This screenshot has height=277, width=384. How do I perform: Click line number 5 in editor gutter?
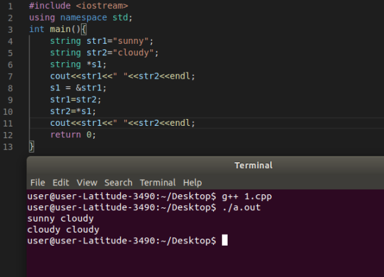[x=10, y=53]
